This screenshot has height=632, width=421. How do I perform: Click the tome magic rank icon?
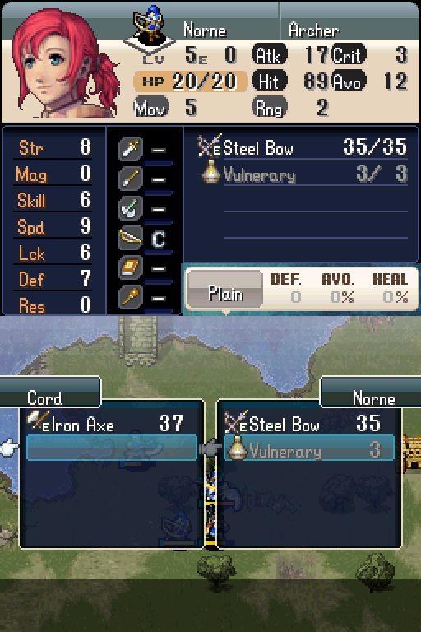pos(131,267)
